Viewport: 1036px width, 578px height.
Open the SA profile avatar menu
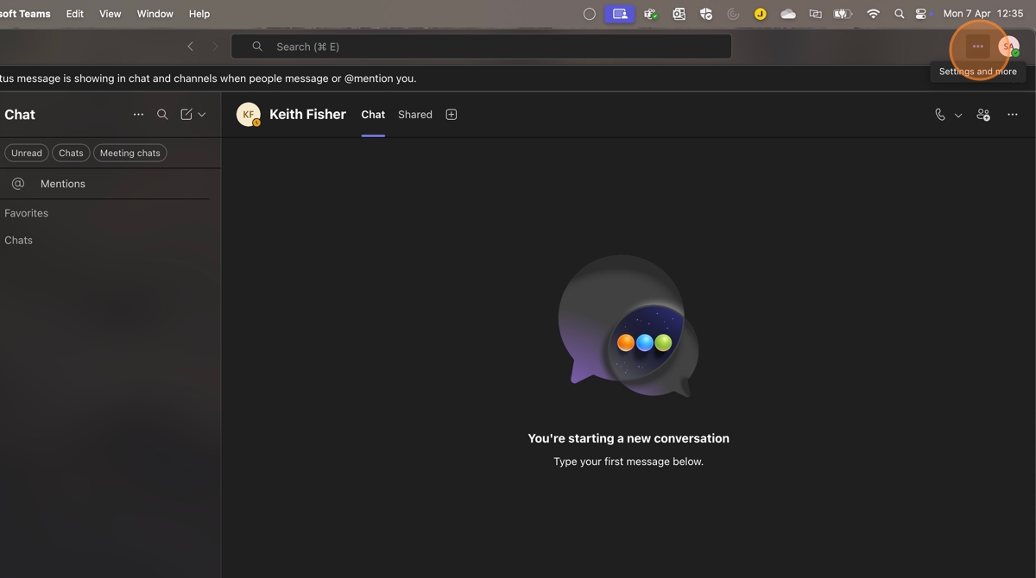[x=1008, y=47]
